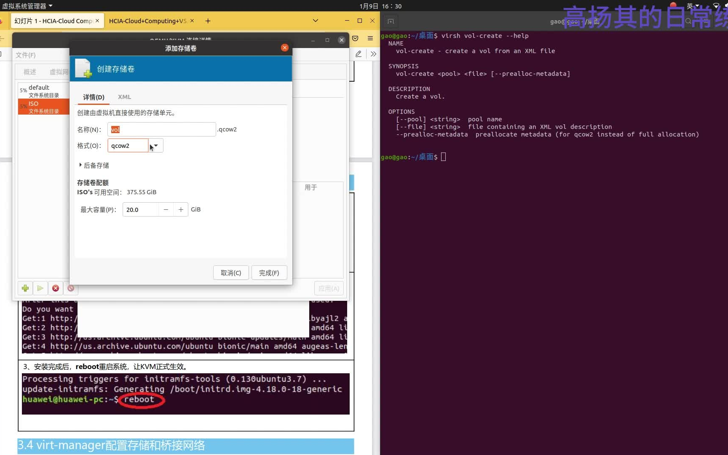Open the 文件(F) menu in connection details
Image resolution: width=728 pixels, height=455 pixels.
pyautogui.click(x=26, y=55)
